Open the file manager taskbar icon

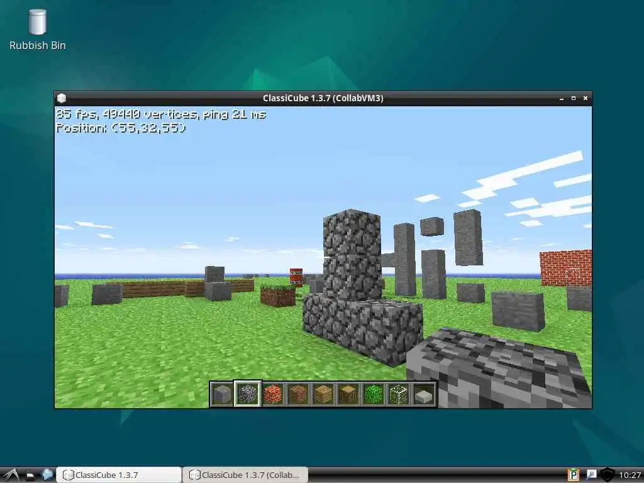click(30, 475)
